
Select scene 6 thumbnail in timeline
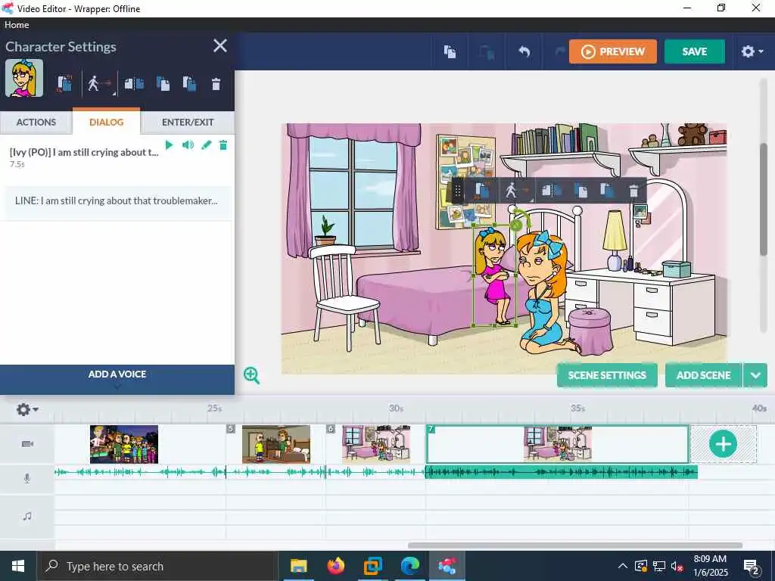[376, 444]
